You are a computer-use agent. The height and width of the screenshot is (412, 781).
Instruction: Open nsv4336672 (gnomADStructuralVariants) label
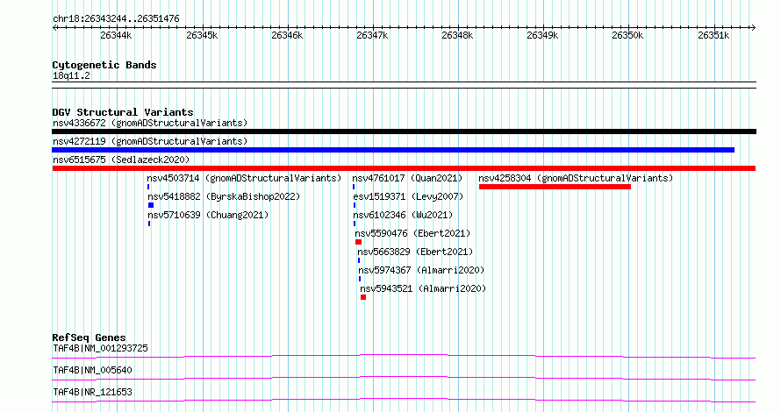click(x=150, y=123)
